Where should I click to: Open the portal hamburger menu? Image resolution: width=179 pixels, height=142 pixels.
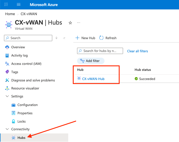pos(19,5)
